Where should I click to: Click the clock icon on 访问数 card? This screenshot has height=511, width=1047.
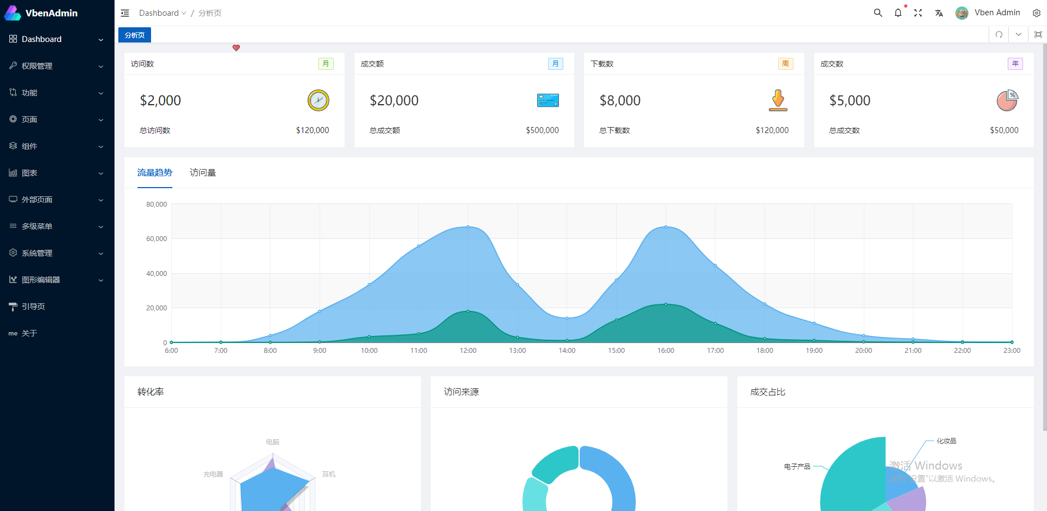tap(318, 100)
